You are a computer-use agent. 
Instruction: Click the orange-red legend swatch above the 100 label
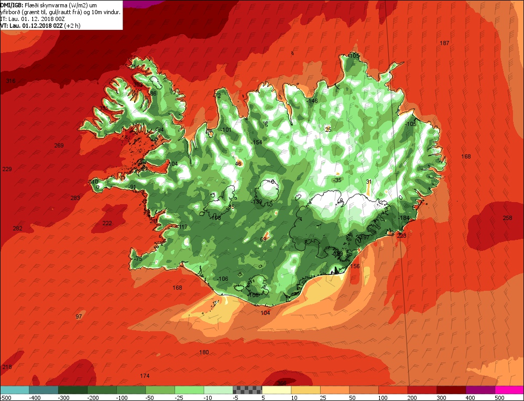(392, 390)
